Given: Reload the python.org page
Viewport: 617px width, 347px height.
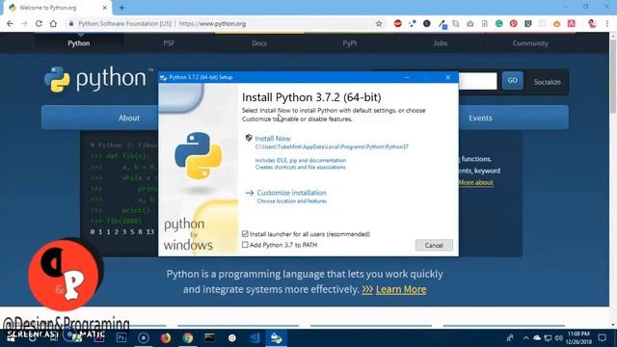Looking at the screenshot, I should pos(39,23).
